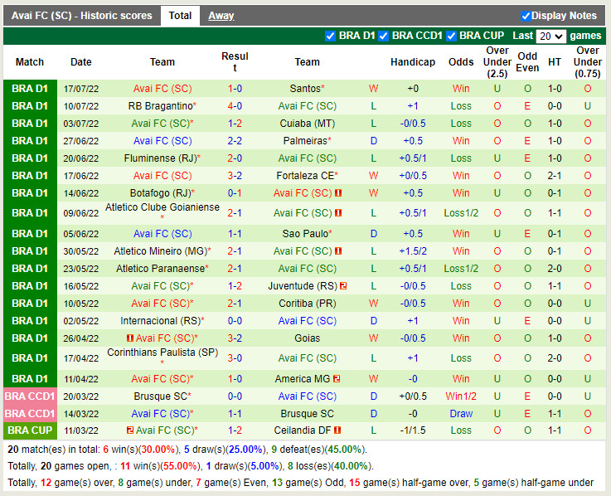This screenshot has height=496, width=611.
Task: Click red card icon in Botafogo match row
Action: point(339,193)
